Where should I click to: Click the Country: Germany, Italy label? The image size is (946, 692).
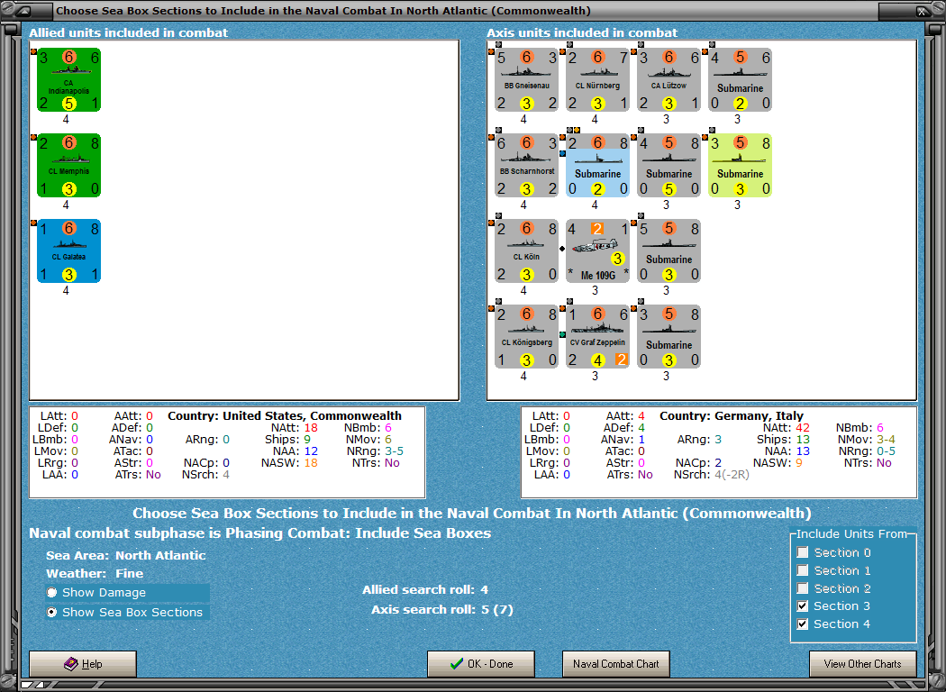point(732,415)
